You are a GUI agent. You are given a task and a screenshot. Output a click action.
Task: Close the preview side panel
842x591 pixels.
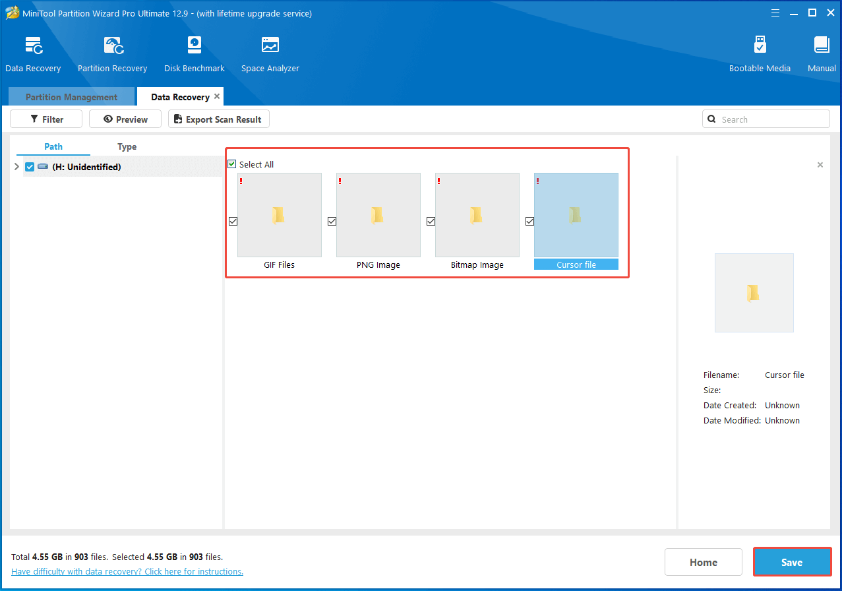(x=820, y=165)
